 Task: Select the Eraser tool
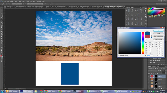coord(2,32)
